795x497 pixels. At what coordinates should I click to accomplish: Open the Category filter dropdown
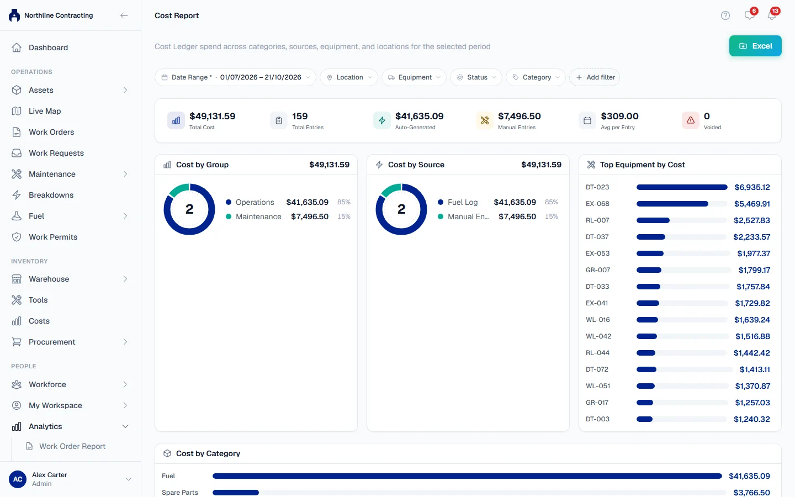(536, 77)
